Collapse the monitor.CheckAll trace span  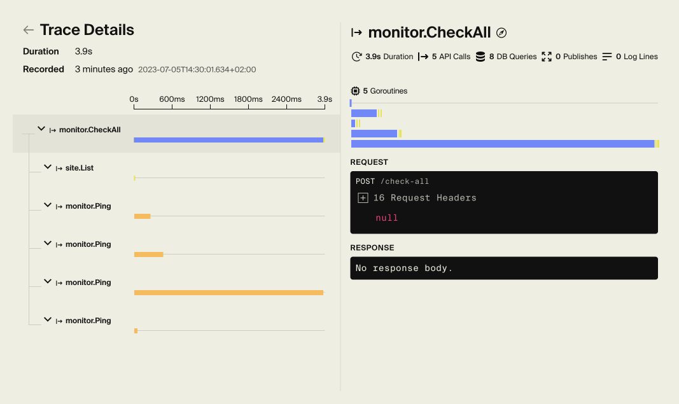click(41, 129)
